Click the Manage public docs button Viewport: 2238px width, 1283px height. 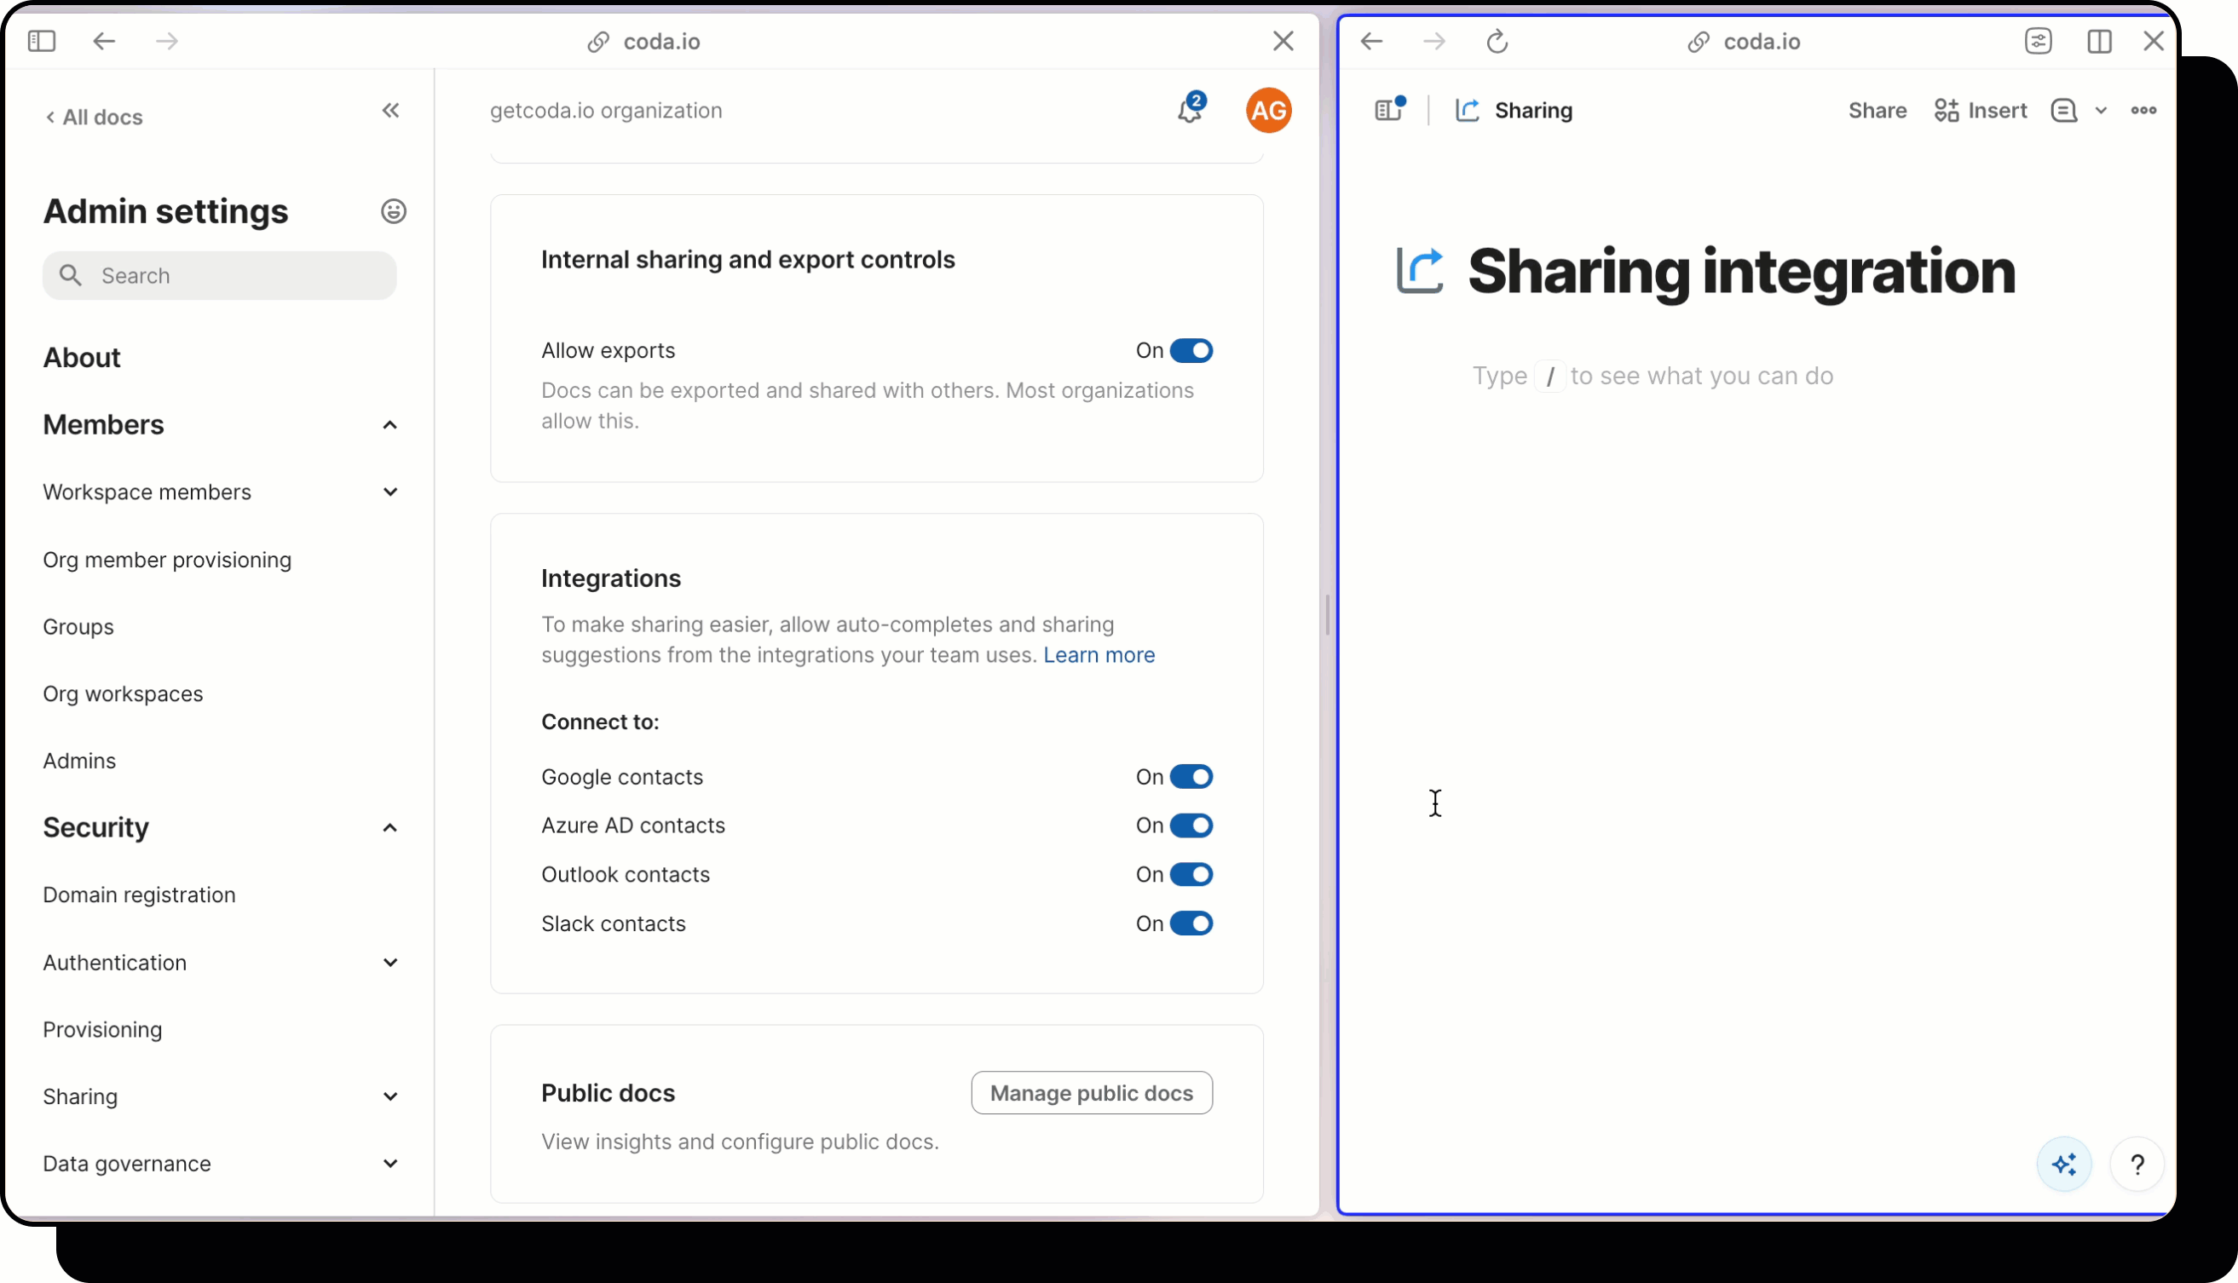click(x=1091, y=1093)
